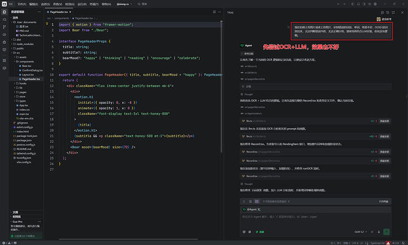Click the green mode label at the chat input's bottom left
Image resolution: width=408 pixels, height=245 pixels.
point(260,232)
